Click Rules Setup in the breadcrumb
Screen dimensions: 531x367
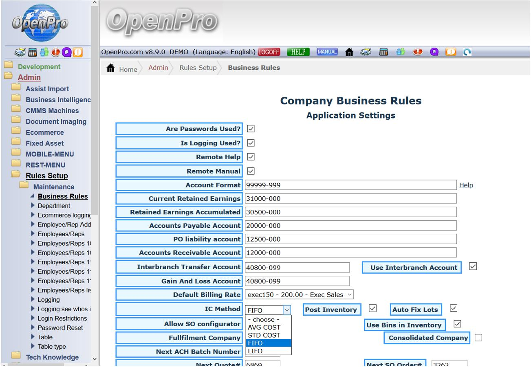pyautogui.click(x=198, y=68)
